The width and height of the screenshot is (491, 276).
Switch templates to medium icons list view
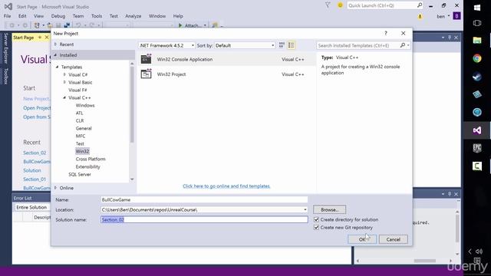tap(292, 45)
